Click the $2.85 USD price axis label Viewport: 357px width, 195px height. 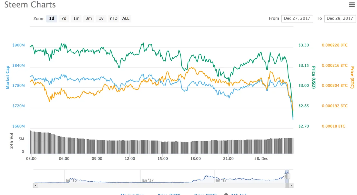click(304, 106)
